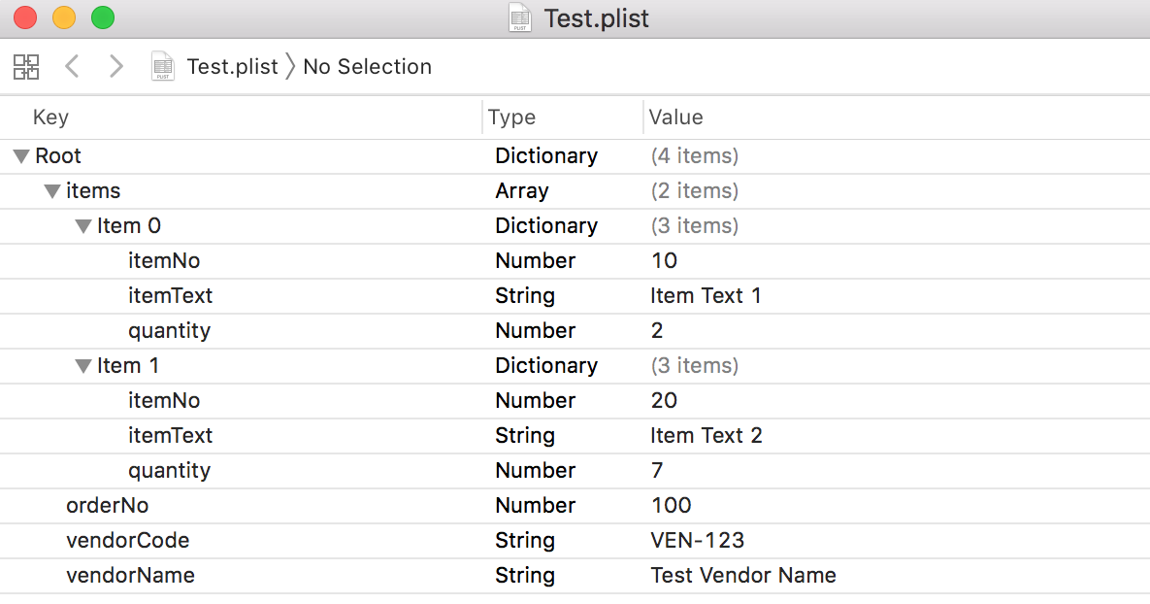Screen dimensions: 1150x604
Task: Click the plist file icon in breadcrumb
Action: 163,67
